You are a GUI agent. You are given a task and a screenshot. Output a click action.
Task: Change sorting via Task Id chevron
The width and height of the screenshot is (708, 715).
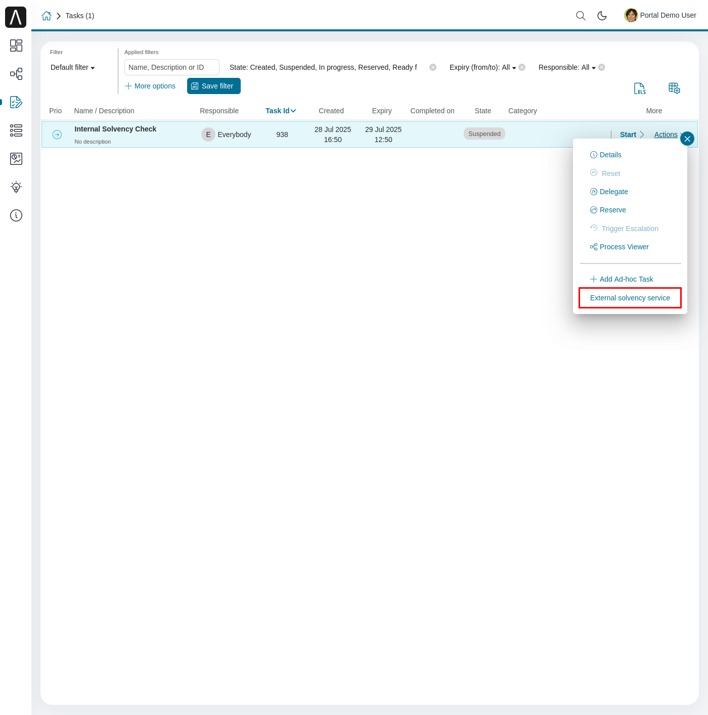pyautogui.click(x=293, y=111)
